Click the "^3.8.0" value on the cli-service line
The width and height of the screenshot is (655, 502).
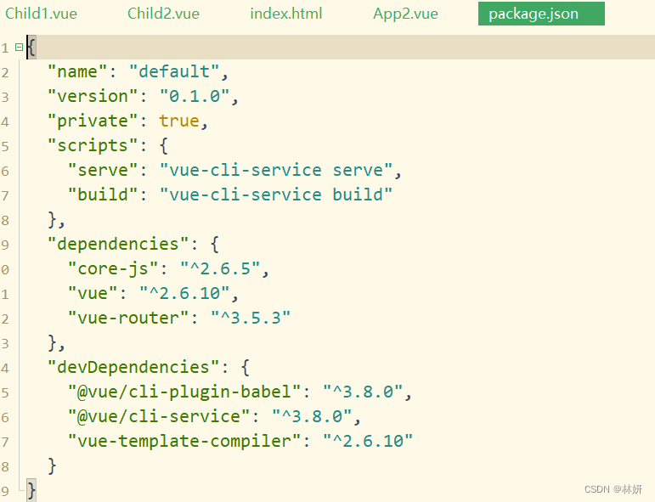[312, 417]
